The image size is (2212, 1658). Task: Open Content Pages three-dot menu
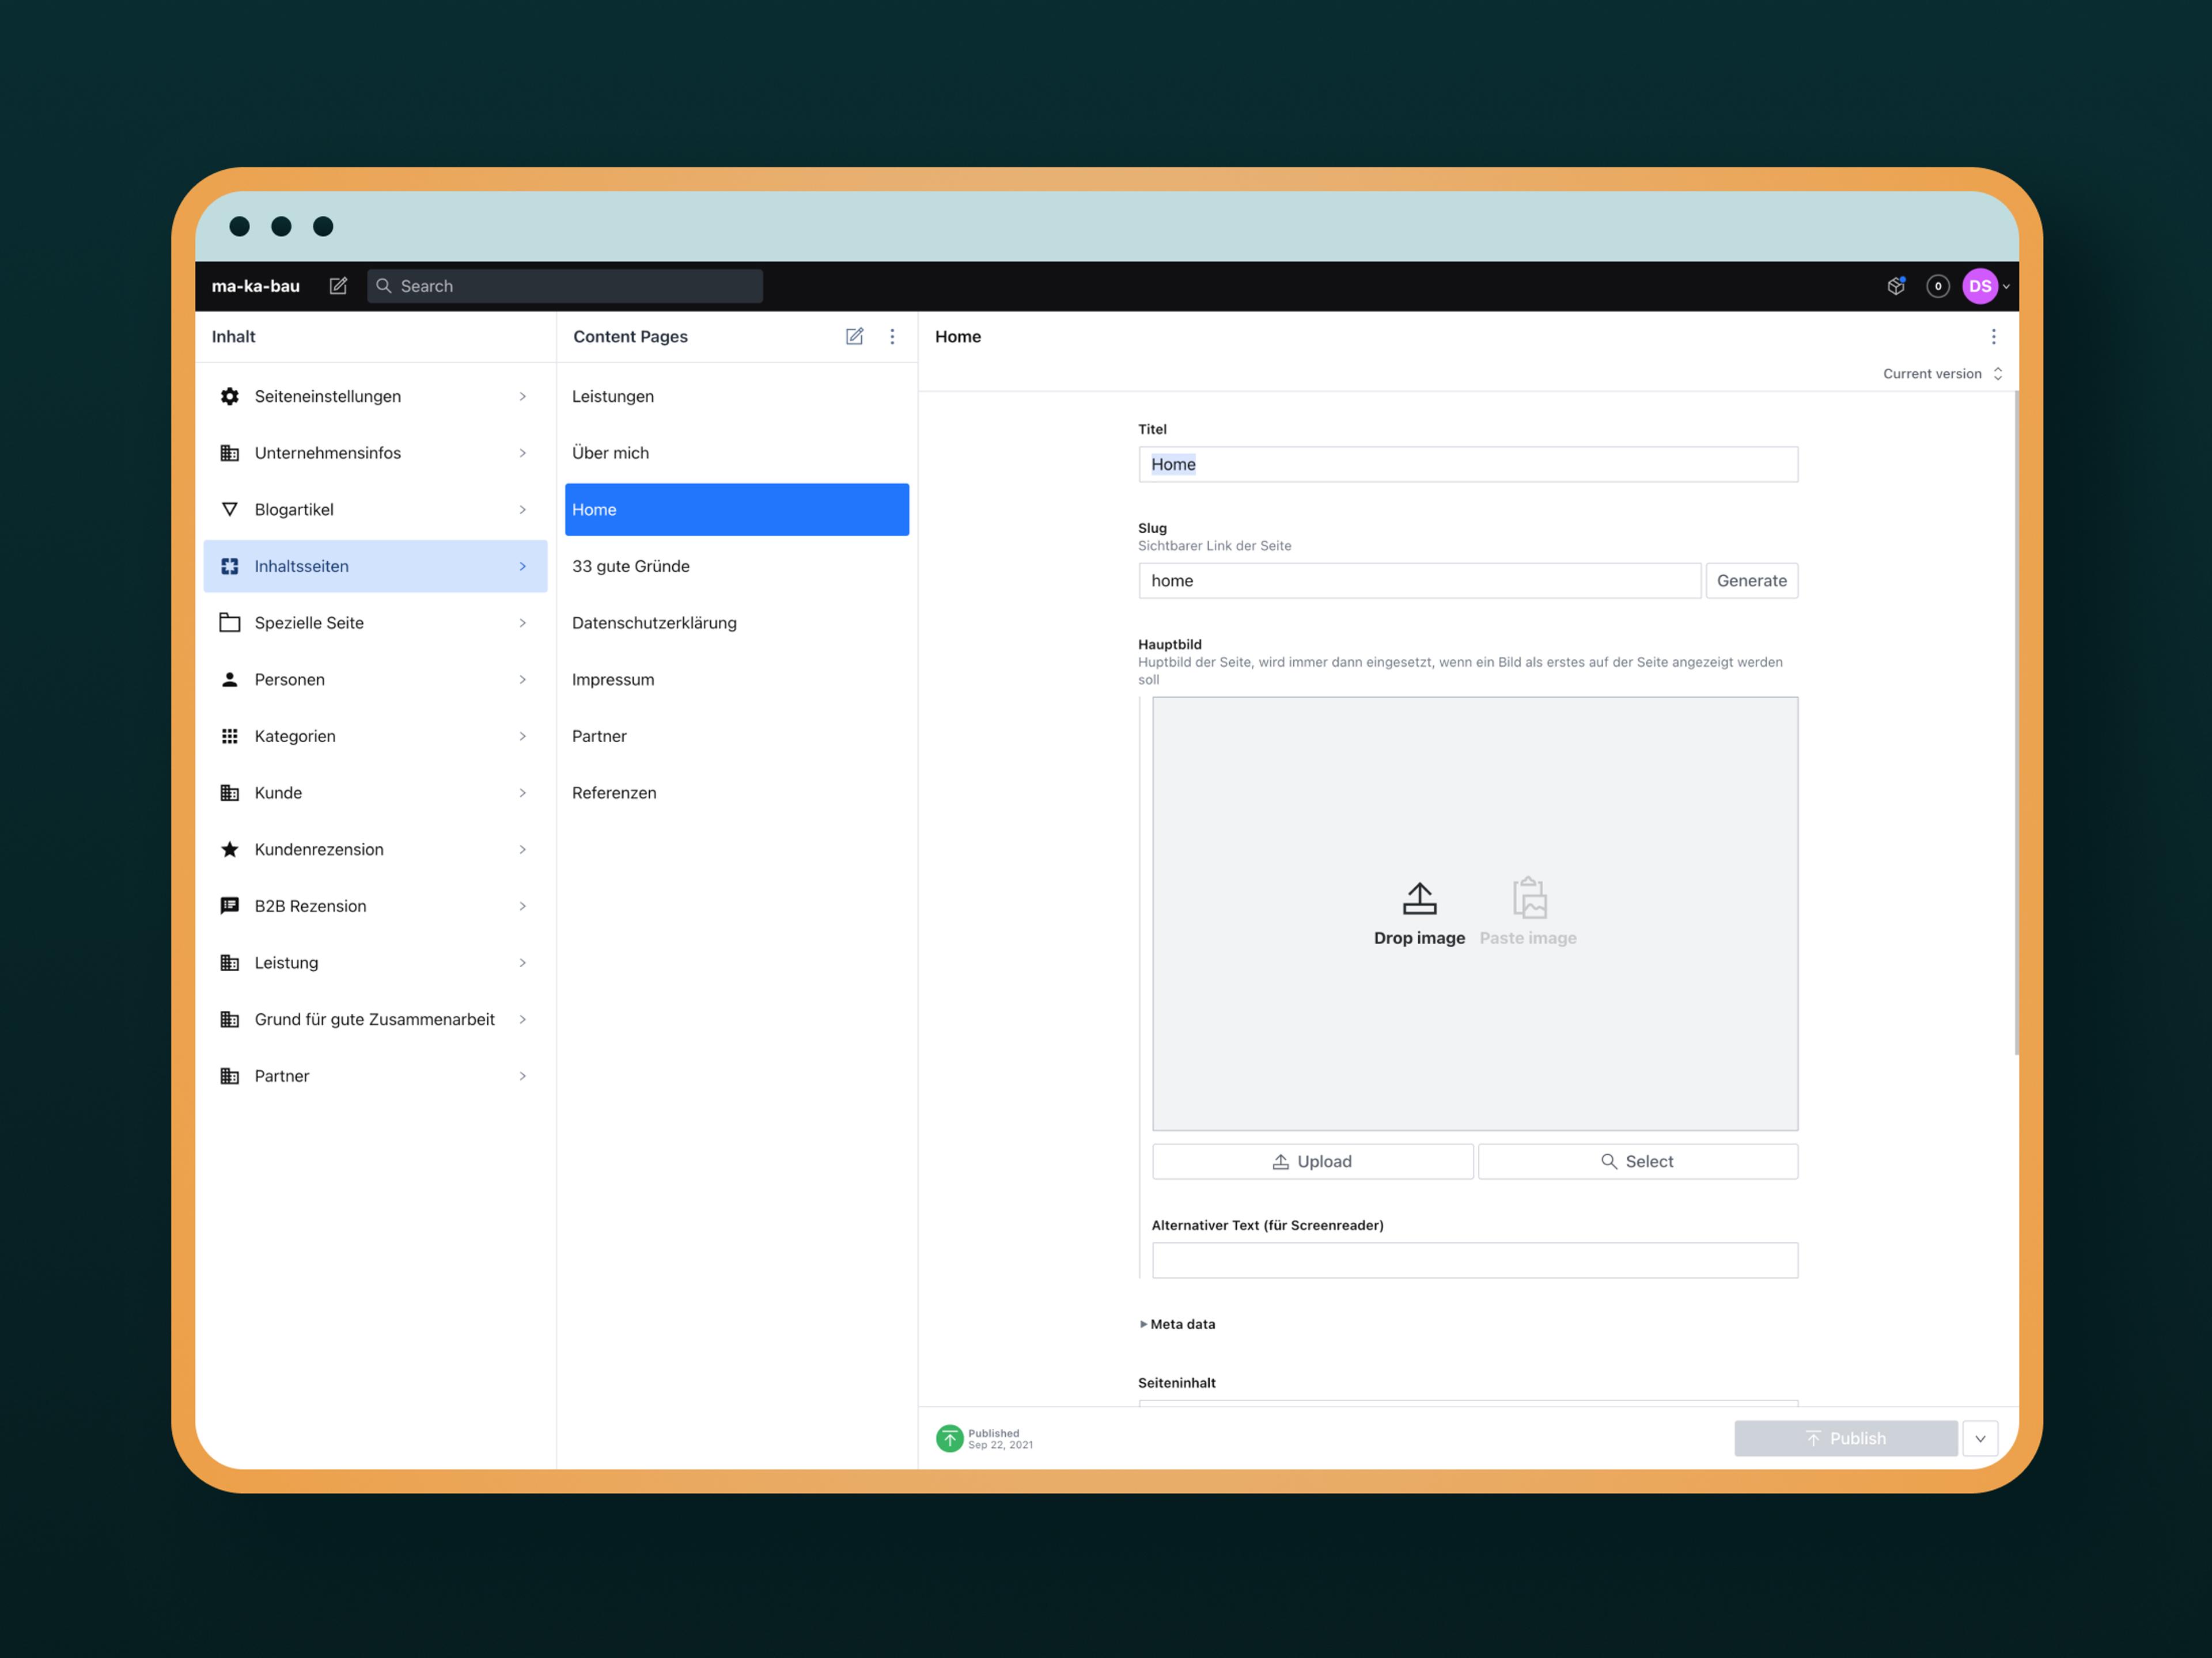[x=892, y=337]
